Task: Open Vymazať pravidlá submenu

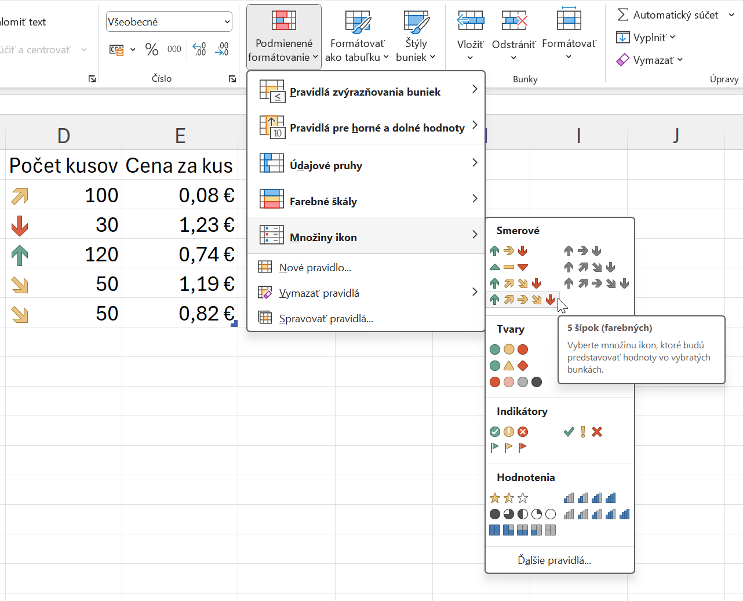Action: pyautogui.click(x=366, y=293)
